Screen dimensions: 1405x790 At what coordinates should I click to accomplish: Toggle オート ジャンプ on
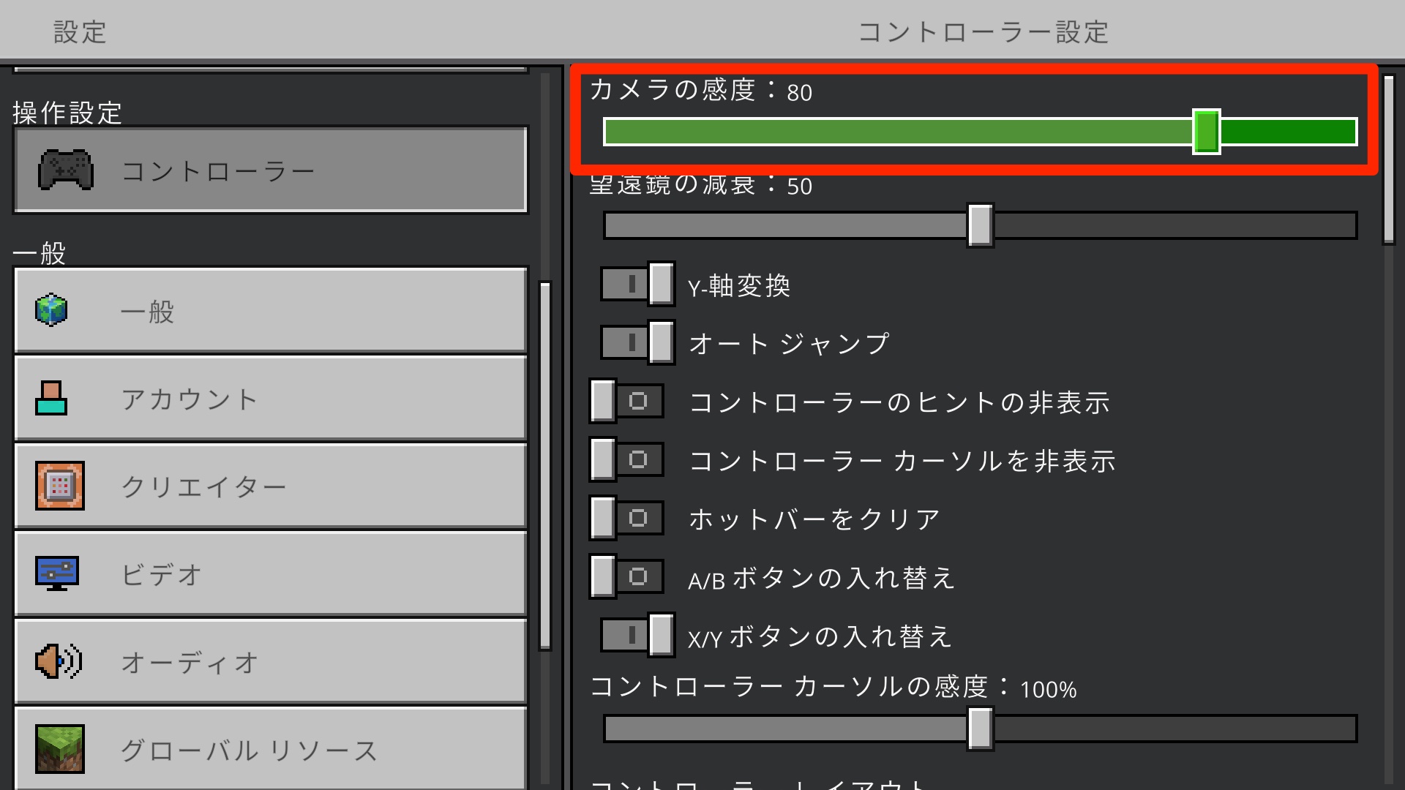636,343
